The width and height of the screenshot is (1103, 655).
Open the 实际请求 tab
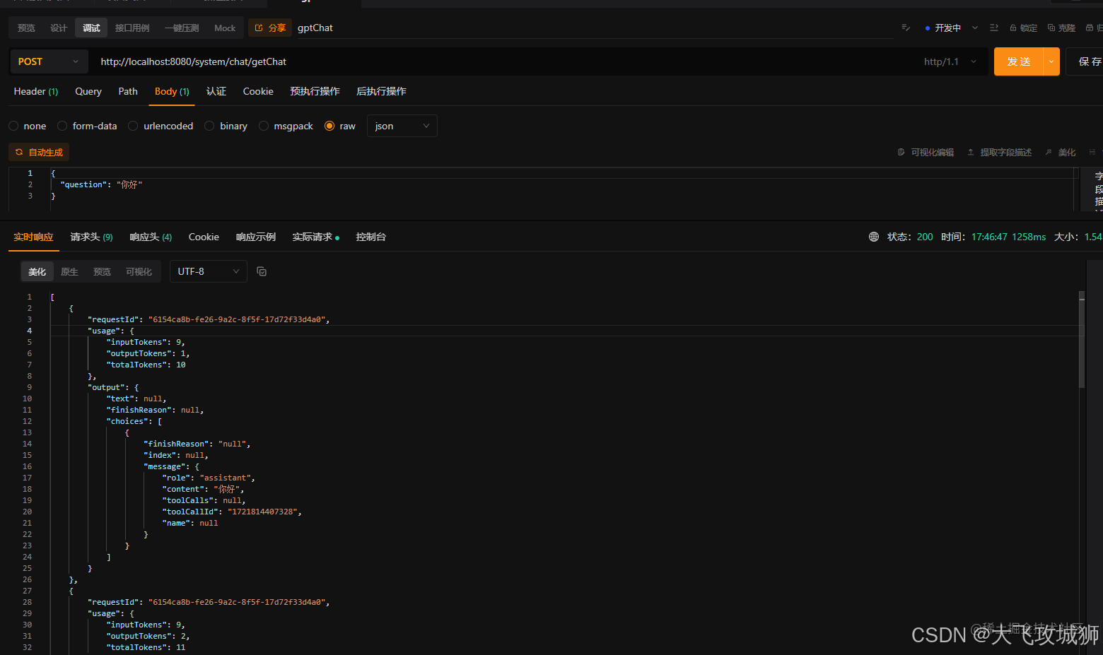click(315, 237)
